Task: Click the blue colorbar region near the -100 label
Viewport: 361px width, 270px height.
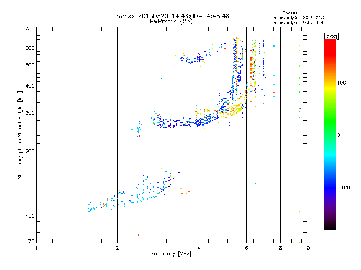Action: pyautogui.click(x=330, y=187)
